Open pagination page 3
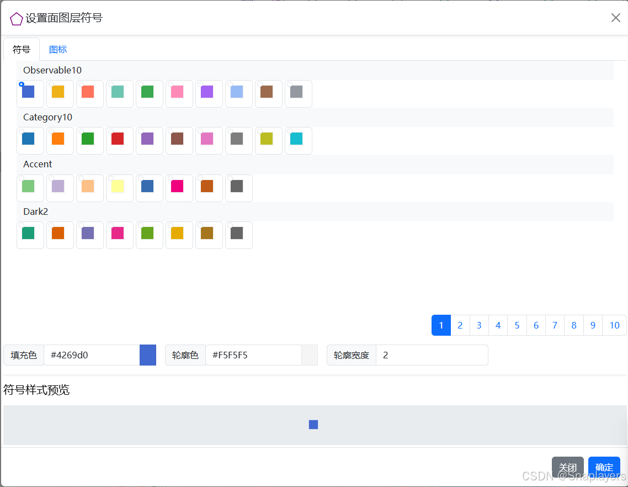 point(479,325)
